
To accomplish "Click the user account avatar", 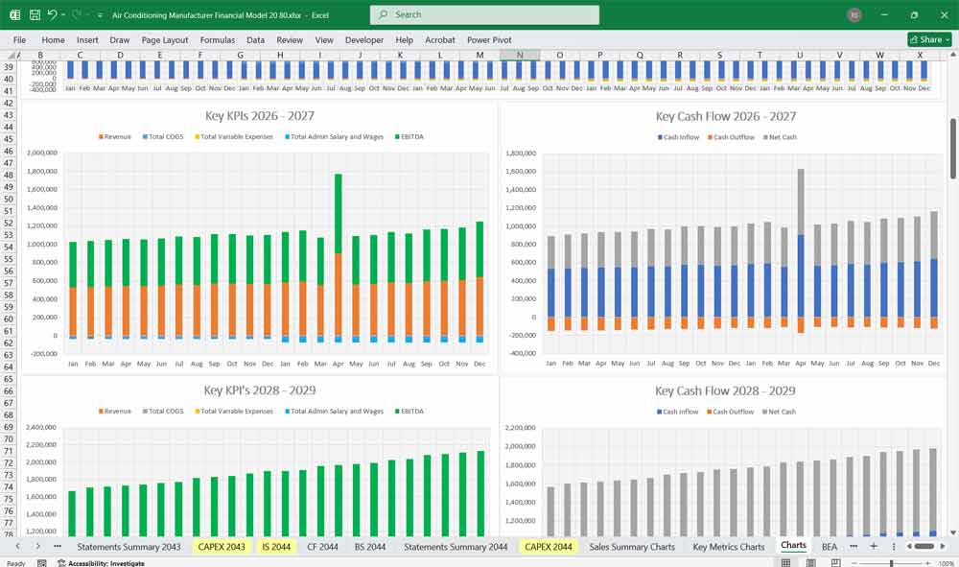I will [854, 15].
